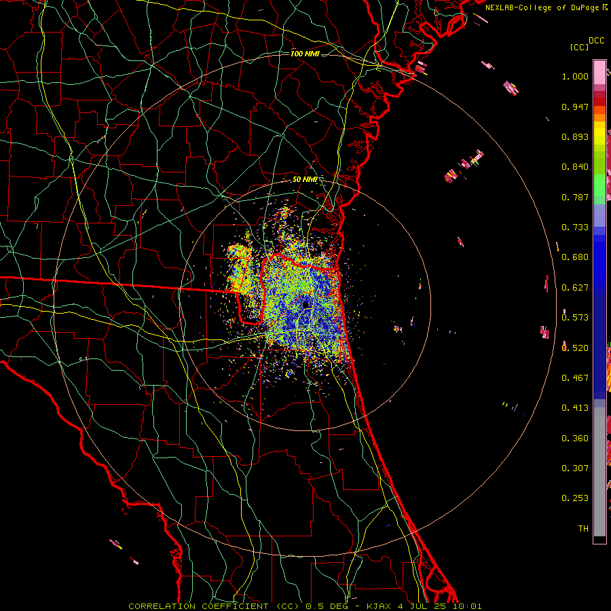This screenshot has height=611, width=611.
Task: Select the 0.893 scale value
Action: click(575, 136)
